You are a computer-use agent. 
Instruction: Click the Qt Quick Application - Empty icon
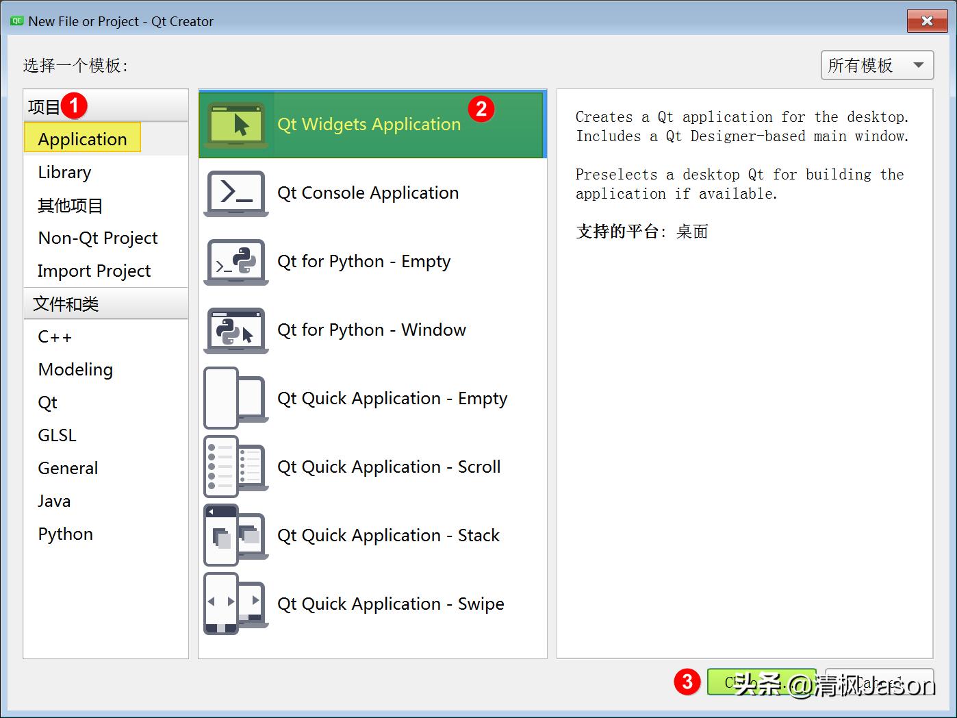click(x=235, y=398)
